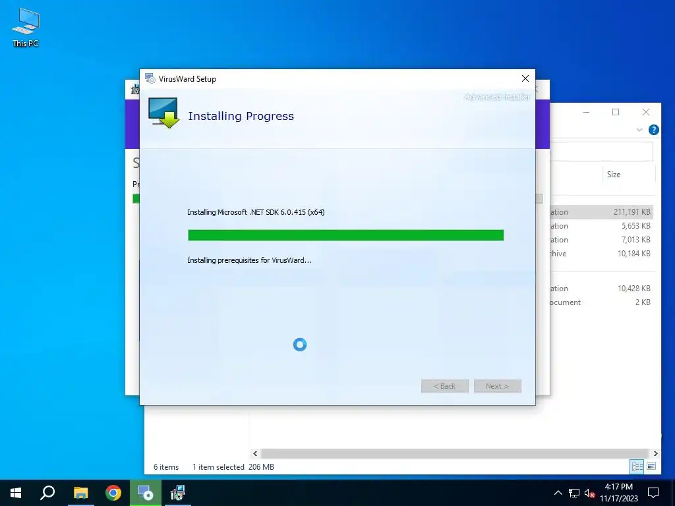Select the file sized 211,191 KB

point(601,212)
